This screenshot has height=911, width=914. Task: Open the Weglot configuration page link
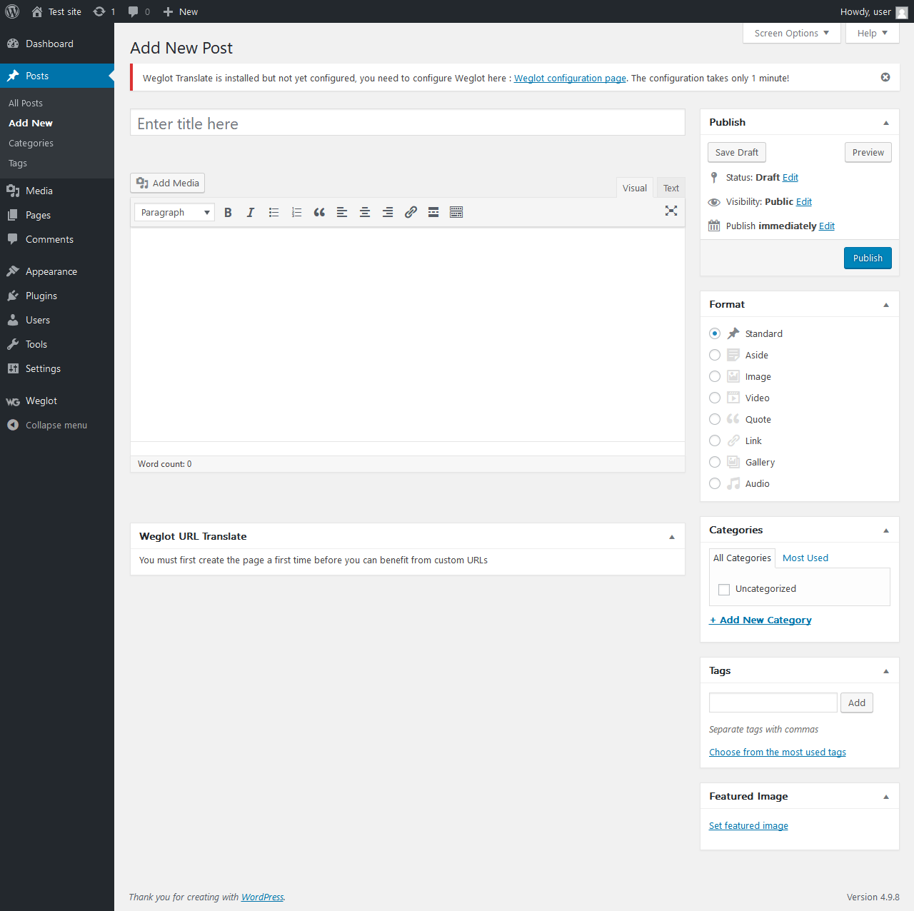[570, 78]
